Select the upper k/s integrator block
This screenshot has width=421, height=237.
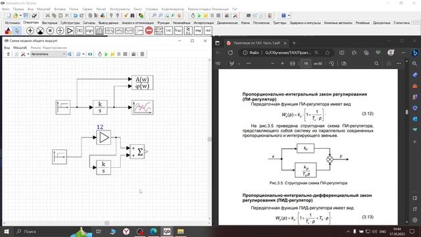(x=100, y=107)
